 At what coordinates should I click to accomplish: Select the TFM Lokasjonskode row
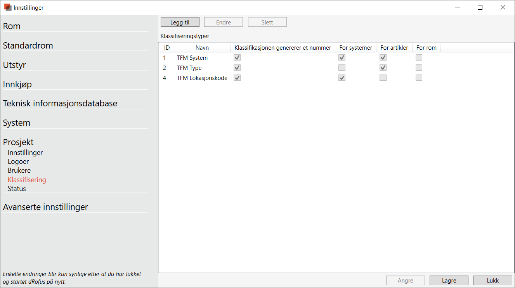(x=202, y=78)
